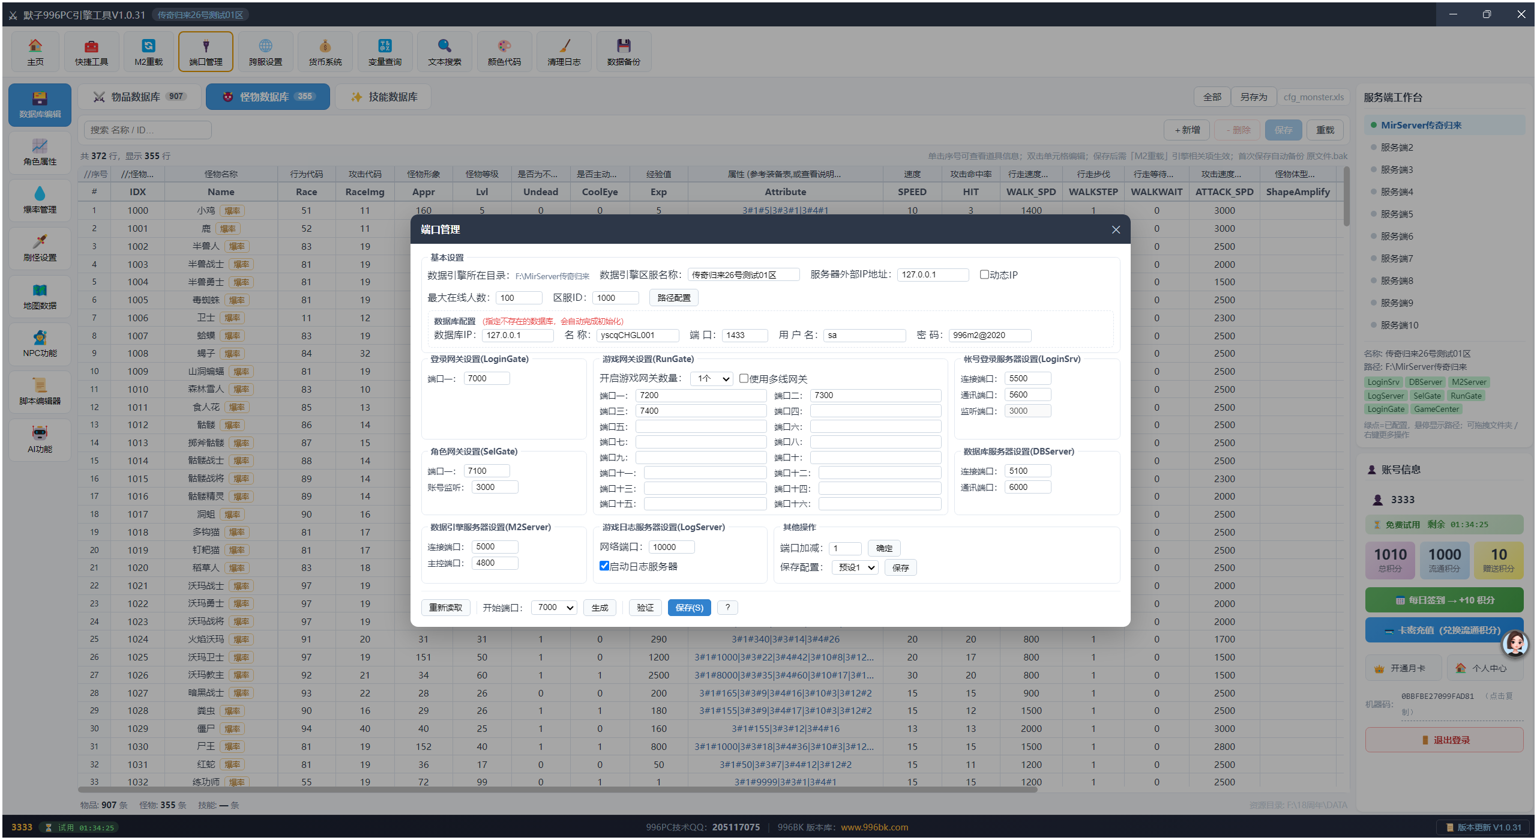Open the 开始端口 7000 dropdown
Screen dimensions: 1537x840
pos(554,608)
